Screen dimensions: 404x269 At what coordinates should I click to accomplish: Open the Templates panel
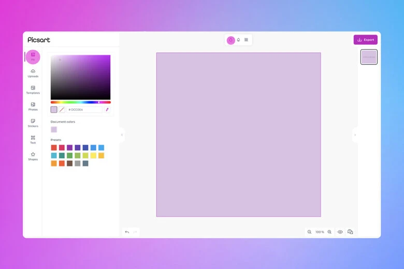coord(33,89)
